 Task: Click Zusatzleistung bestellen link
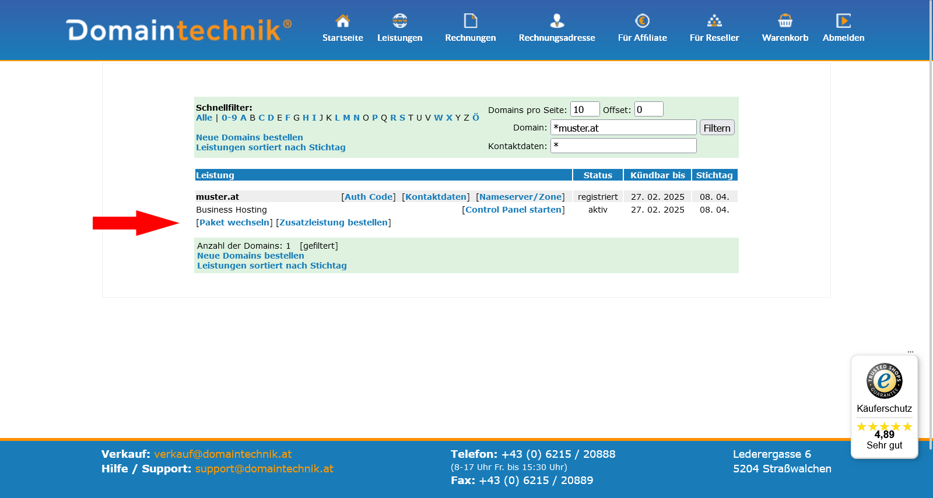click(334, 222)
